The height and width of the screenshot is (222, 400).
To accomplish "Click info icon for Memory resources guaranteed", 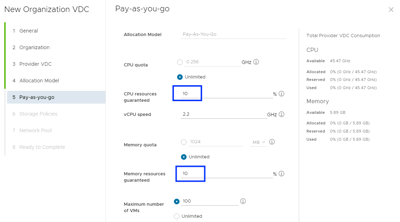I will (x=281, y=174).
